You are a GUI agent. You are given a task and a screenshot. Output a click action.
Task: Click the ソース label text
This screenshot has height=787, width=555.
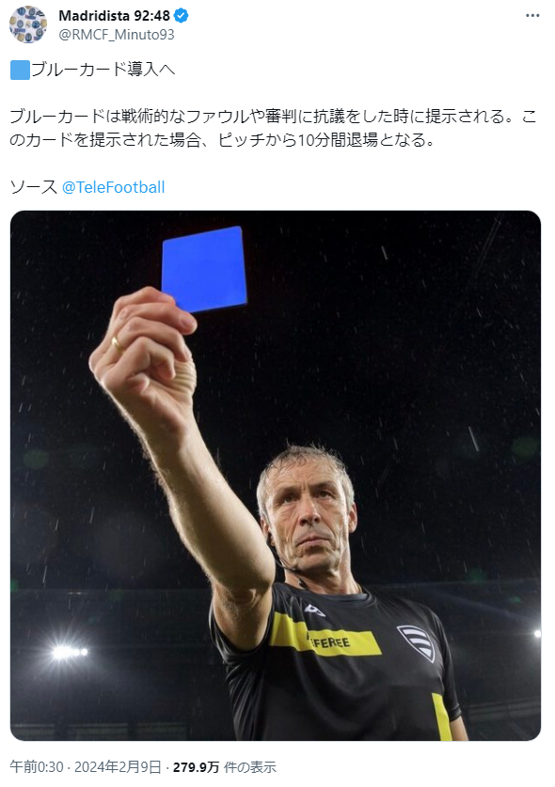(x=34, y=187)
